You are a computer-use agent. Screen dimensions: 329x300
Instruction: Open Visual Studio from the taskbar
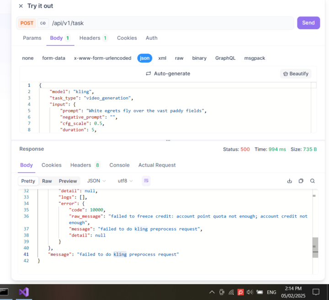24,292
